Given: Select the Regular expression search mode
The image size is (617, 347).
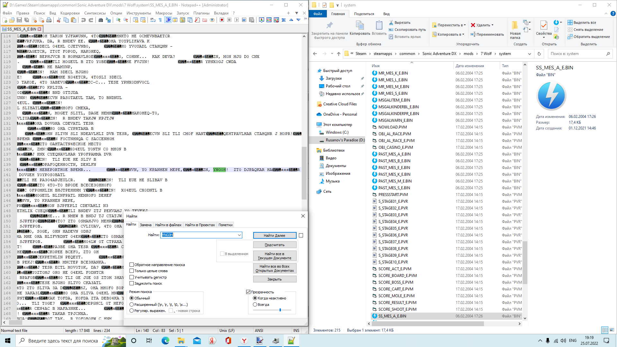Looking at the screenshot, I should [x=132, y=311].
